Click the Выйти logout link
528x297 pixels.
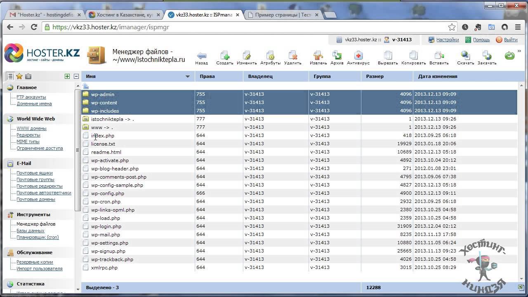(510, 40)
